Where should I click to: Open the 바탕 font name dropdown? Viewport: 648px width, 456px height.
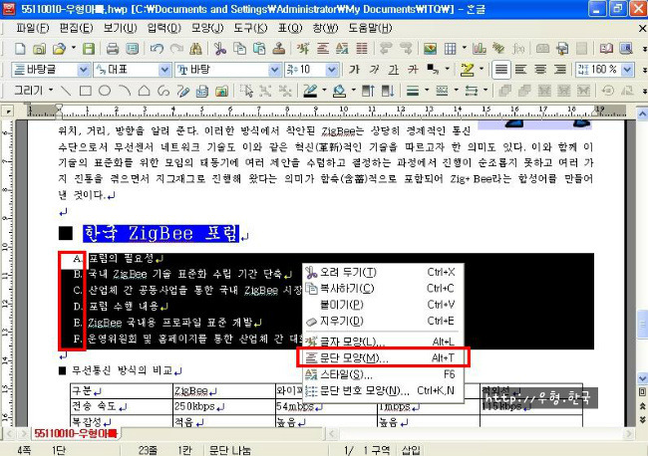point(274,70)
